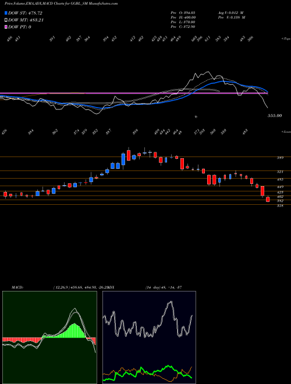Click the 555.00 price label
This screenshot has height=384, width=291.
point(274,116)
